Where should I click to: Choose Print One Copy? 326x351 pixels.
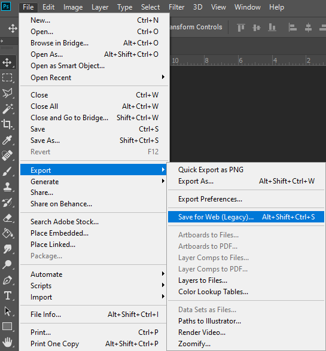click(x=93, y=344)
